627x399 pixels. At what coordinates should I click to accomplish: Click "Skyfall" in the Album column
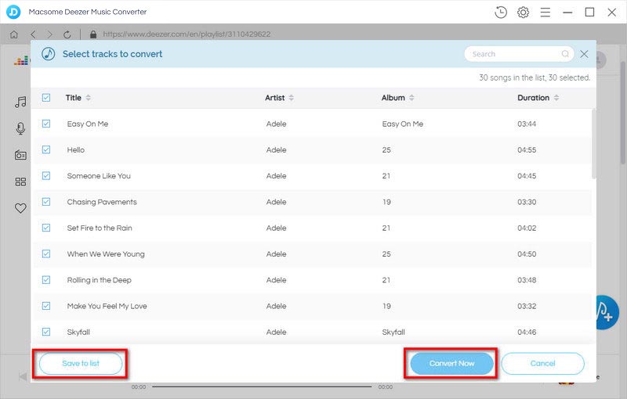(x=393, y=332)
